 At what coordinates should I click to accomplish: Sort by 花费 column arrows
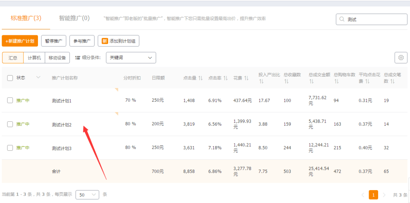246,78
